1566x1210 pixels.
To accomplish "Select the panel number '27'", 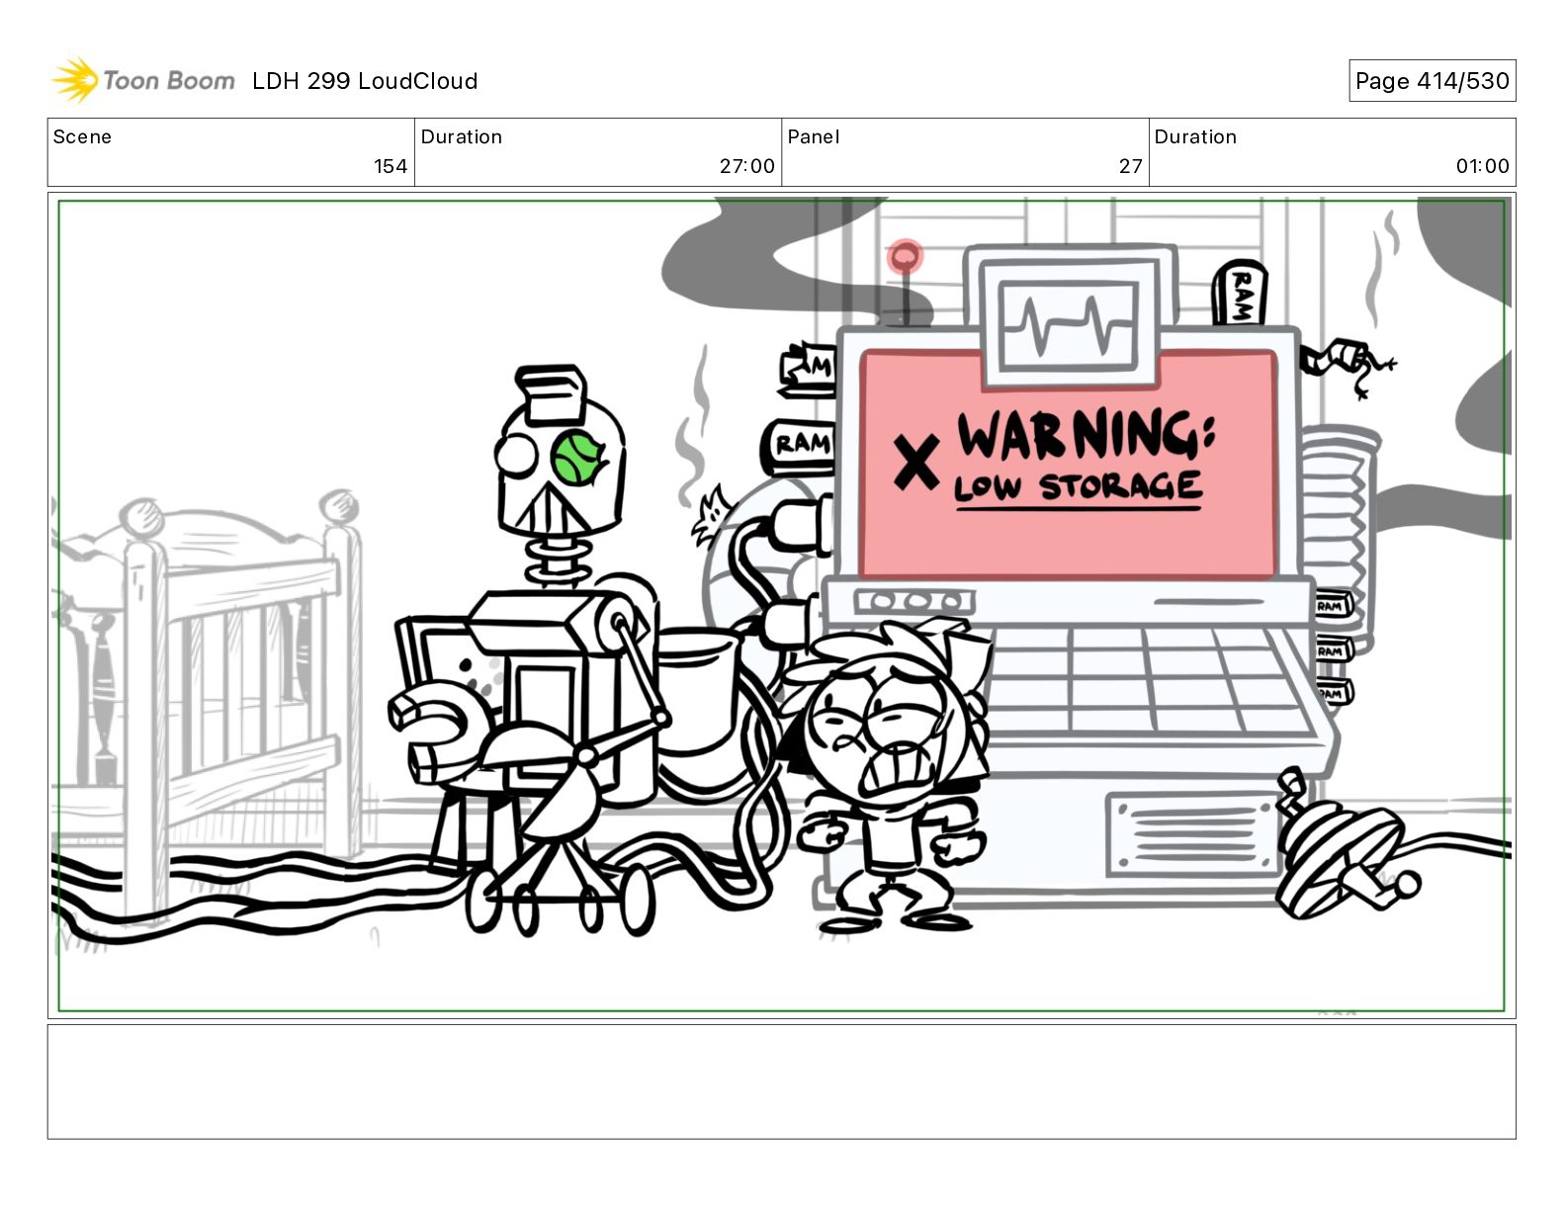I will coord(1131,166).
